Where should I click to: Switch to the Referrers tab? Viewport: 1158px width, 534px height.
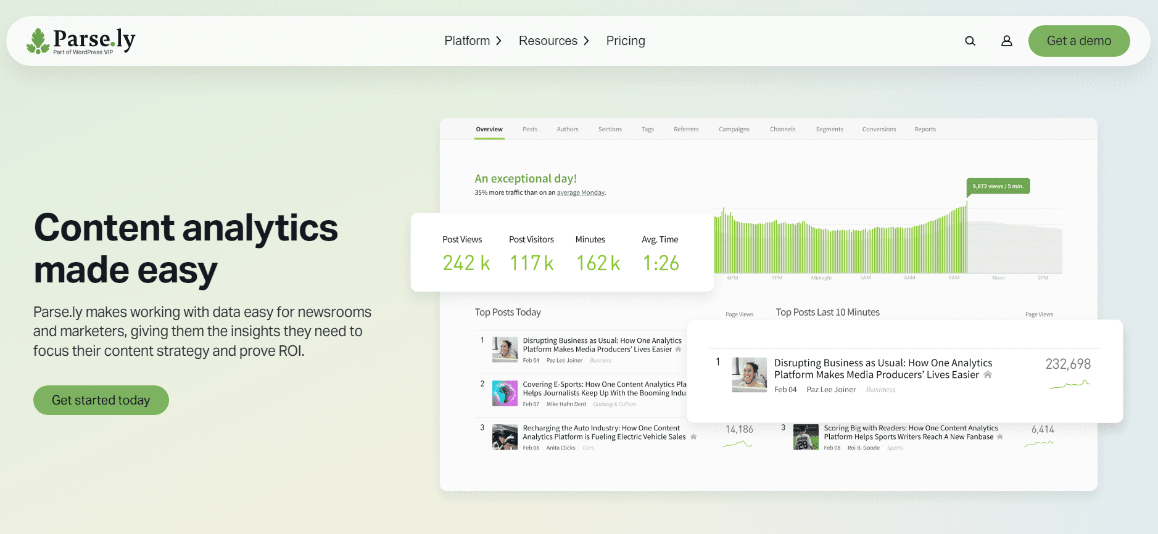[686, 129]
